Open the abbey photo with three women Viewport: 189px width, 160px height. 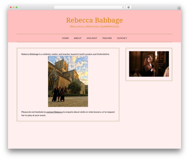pyautogui.click(x=68, y=81)
